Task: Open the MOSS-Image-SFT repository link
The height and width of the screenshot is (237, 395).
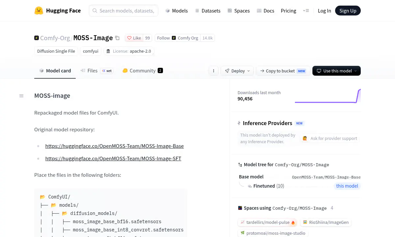Action: point(113,158)
